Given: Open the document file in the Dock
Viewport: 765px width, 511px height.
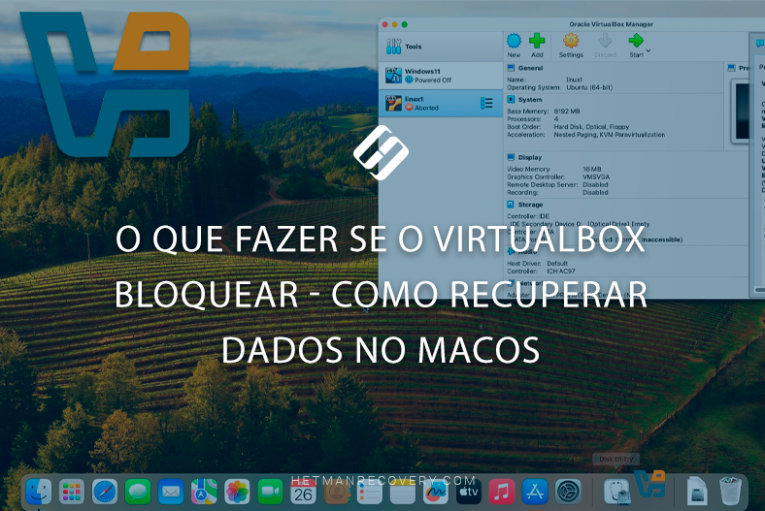Looking at the screenshot, I should (x=697, y=491).
